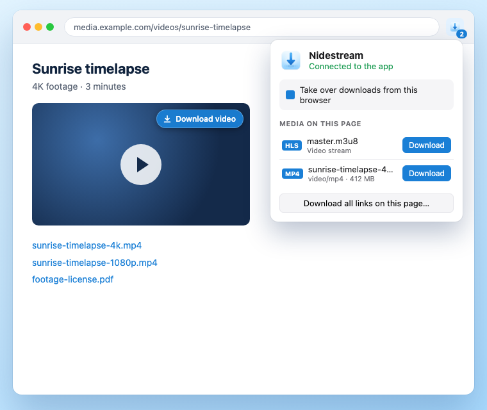Click the Download video overlay button
The image size is (487, 410).
[x=200, y=119]
